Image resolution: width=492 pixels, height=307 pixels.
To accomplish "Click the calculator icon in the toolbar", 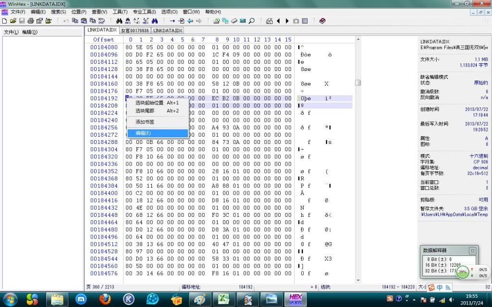I will (x=243, y=21).
